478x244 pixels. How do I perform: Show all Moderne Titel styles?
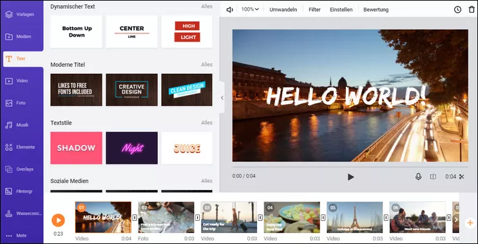click(x=207, y=65)
